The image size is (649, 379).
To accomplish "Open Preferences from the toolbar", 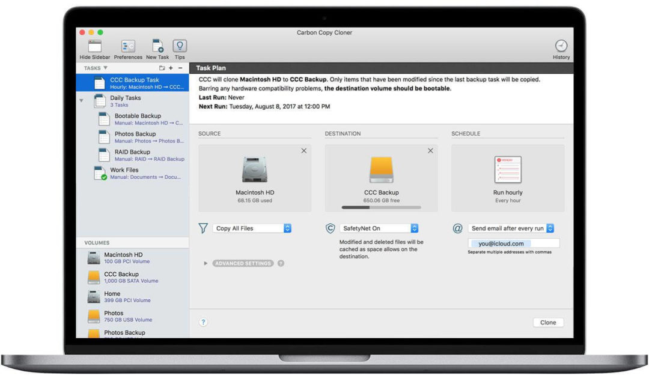I will coord(127,46).
